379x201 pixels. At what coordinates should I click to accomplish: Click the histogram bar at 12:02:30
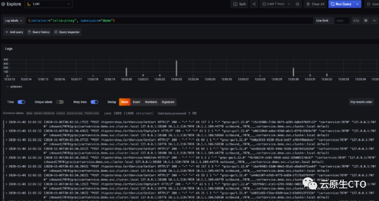293,72
